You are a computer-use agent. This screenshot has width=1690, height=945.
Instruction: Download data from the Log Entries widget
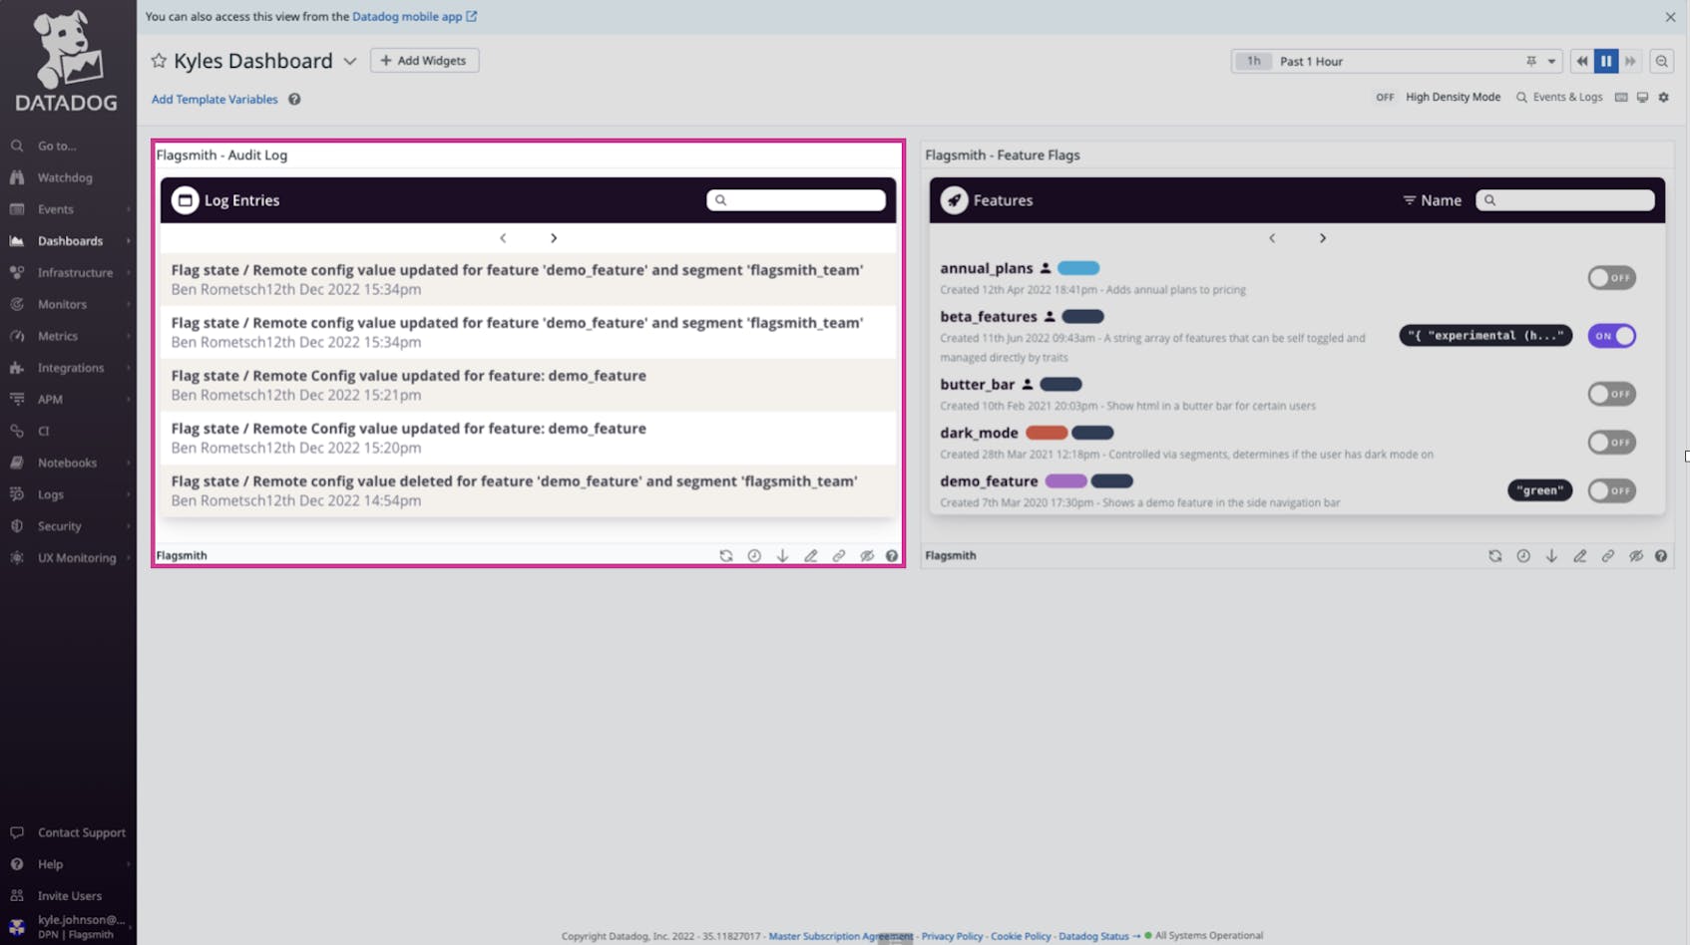point(782,555)
